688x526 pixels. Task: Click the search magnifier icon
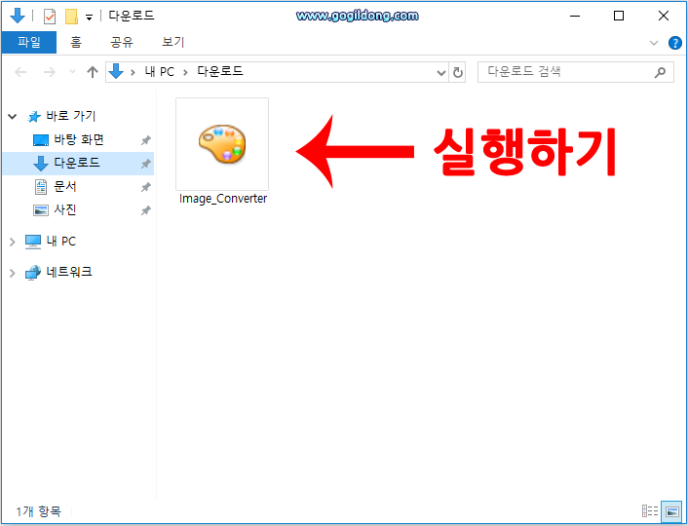click(x=660, y=72)
